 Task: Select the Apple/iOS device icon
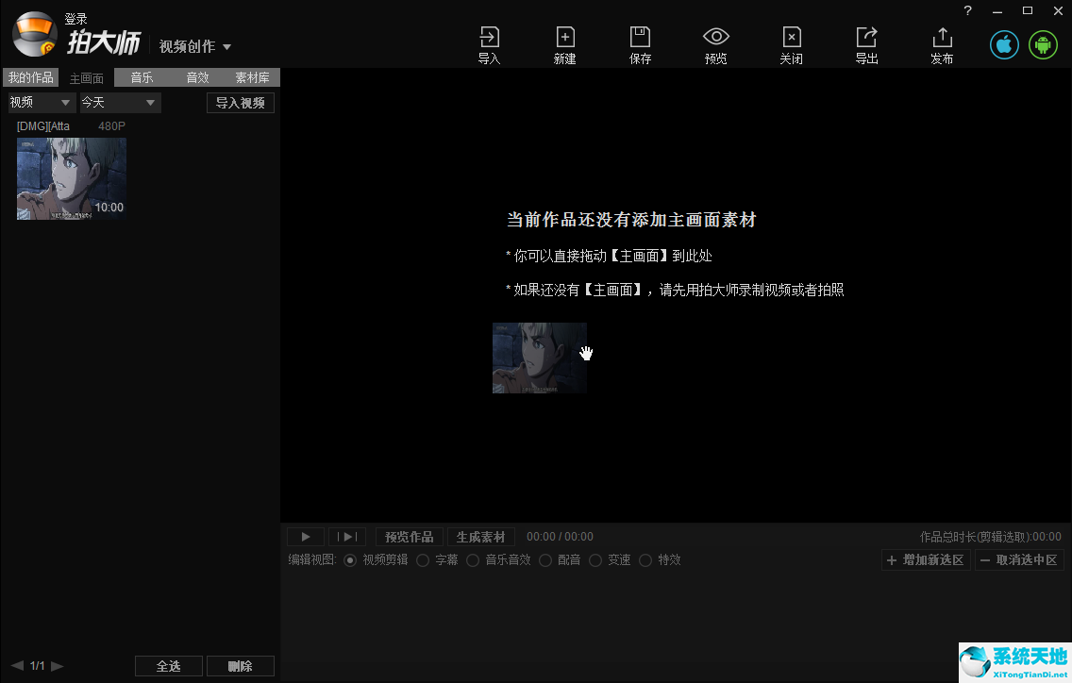click(1003, 43)
